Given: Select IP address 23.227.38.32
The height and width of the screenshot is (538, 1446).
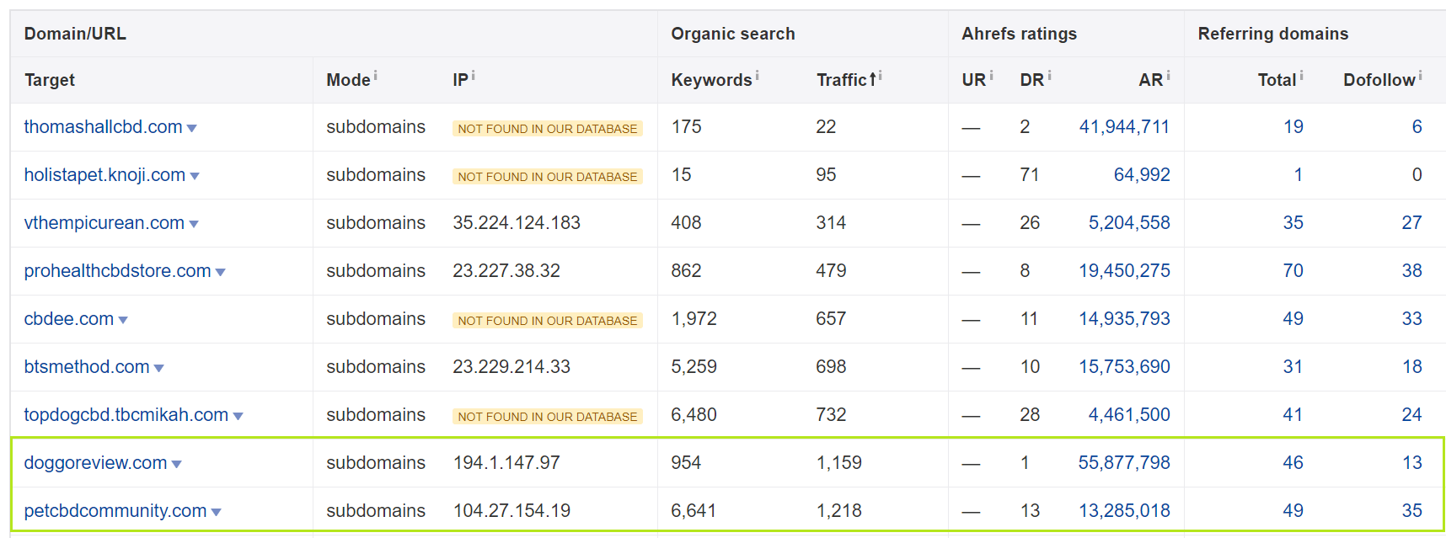Looking at the screenshot, I should (x=506, y=271).
